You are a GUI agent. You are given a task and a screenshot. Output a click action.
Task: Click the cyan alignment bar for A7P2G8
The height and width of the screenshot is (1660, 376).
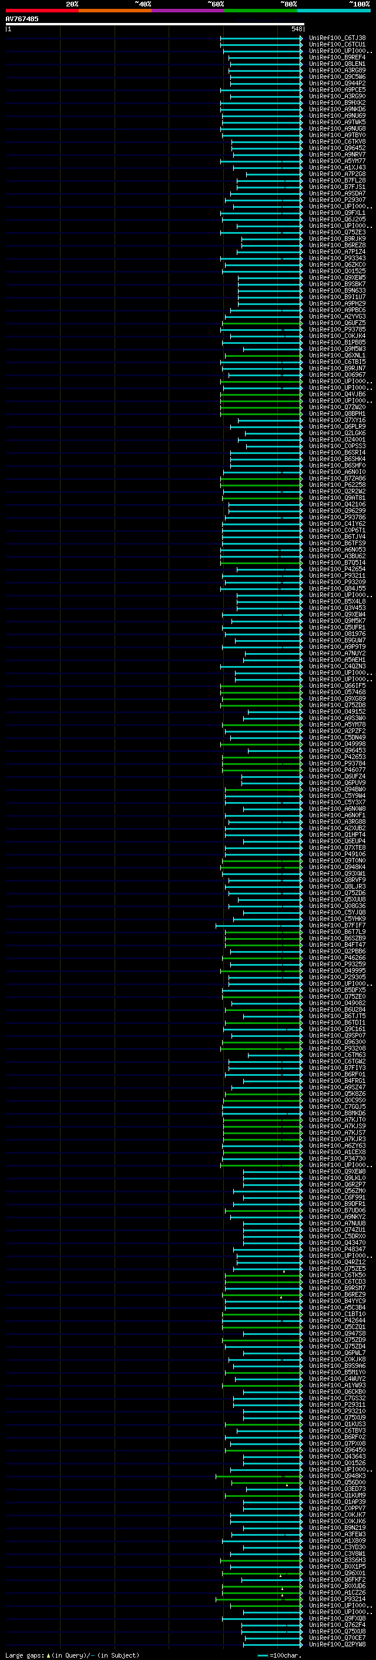click(274, 174)
